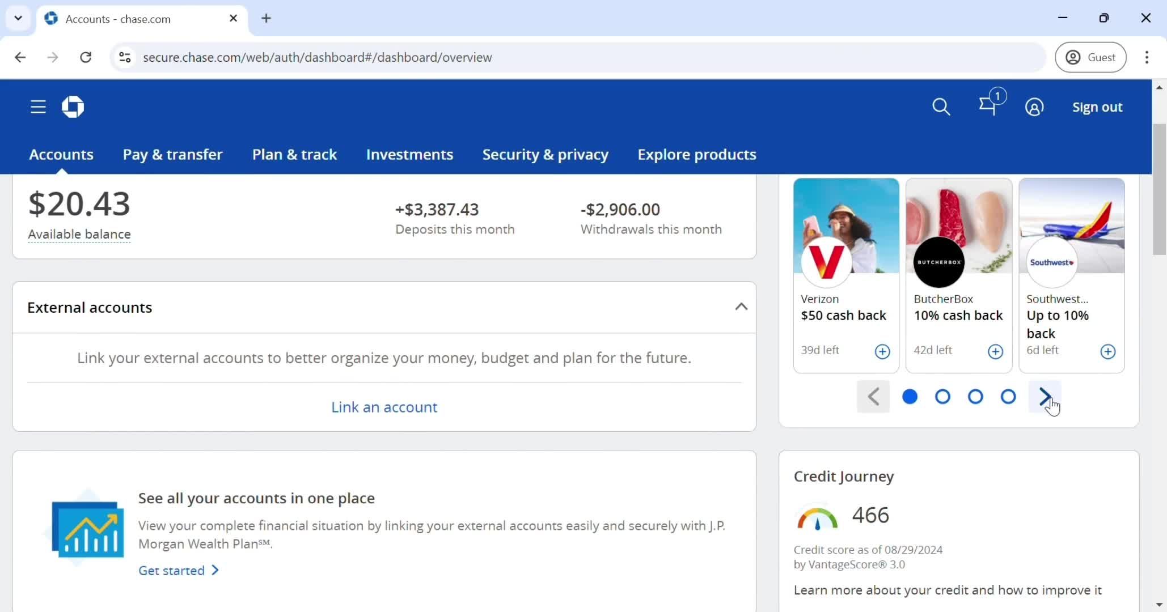Open the search on the Chase dashboard
The width and height of the screenshot is (1167, 612).
point(941,107)
